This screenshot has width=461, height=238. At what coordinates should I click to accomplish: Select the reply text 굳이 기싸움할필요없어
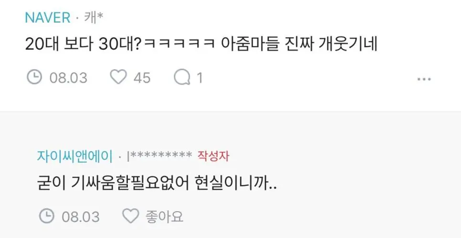click(x=114, y=184)
